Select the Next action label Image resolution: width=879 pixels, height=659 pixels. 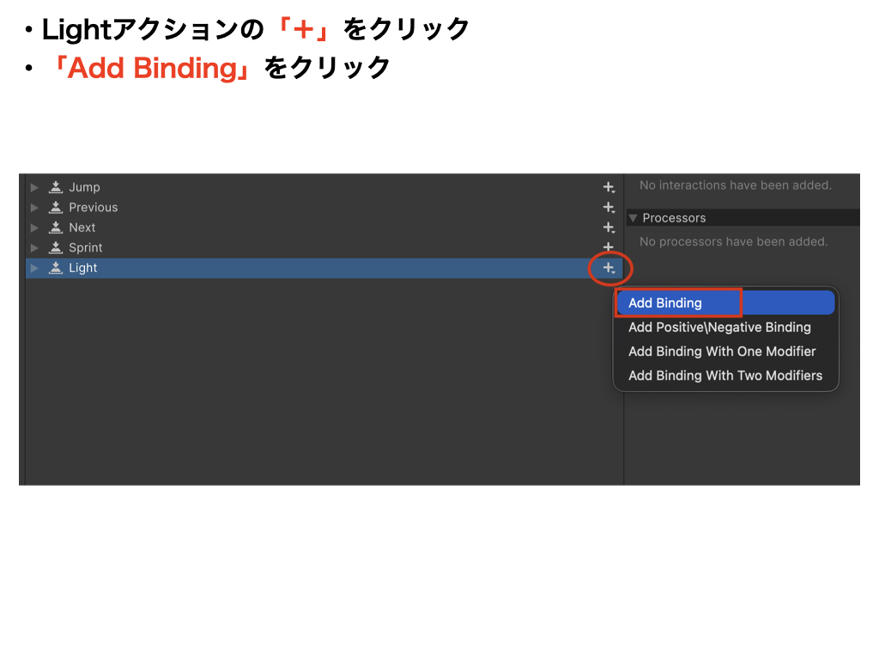[82, 227]
